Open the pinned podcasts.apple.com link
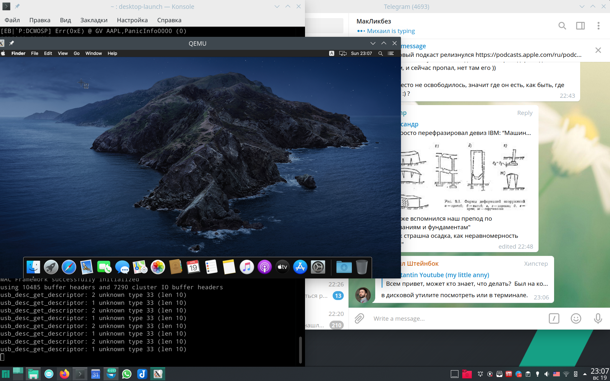The image size is (610, 381). coord(528,55)
